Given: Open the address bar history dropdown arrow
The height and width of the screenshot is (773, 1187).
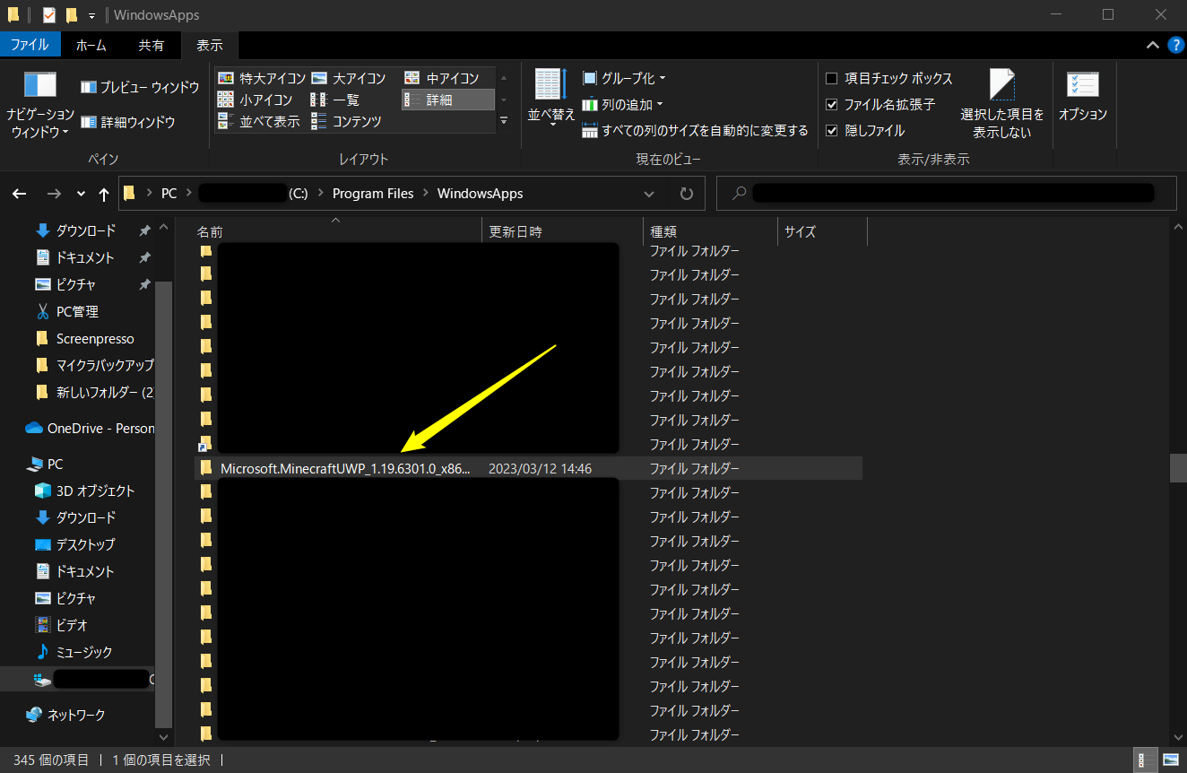Looking at the screenshot, I should (x=649, y=194).
